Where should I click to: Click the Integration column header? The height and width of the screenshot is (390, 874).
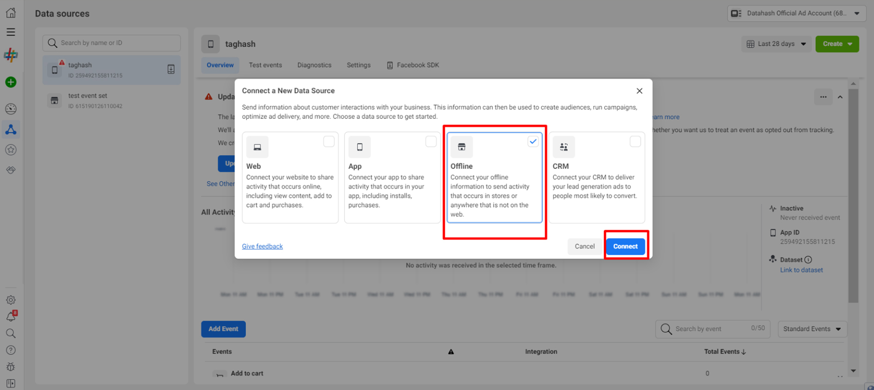[541, 352]
